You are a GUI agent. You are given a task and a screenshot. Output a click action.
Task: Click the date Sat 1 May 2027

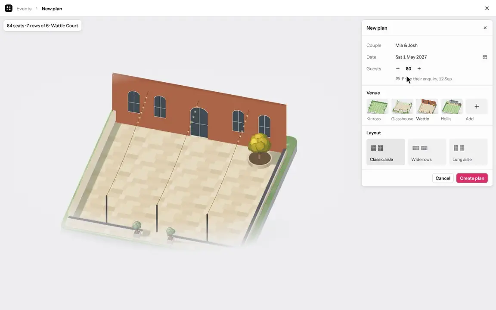tap(411, 57)
